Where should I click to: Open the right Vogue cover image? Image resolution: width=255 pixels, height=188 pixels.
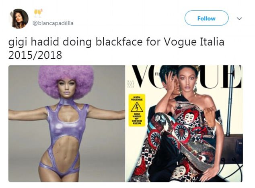(x=184, y=123)
